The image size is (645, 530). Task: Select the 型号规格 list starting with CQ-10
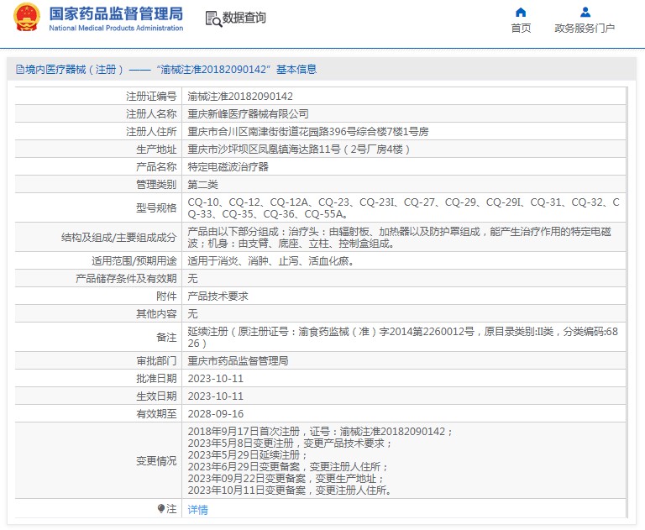[x=403, y=207]
